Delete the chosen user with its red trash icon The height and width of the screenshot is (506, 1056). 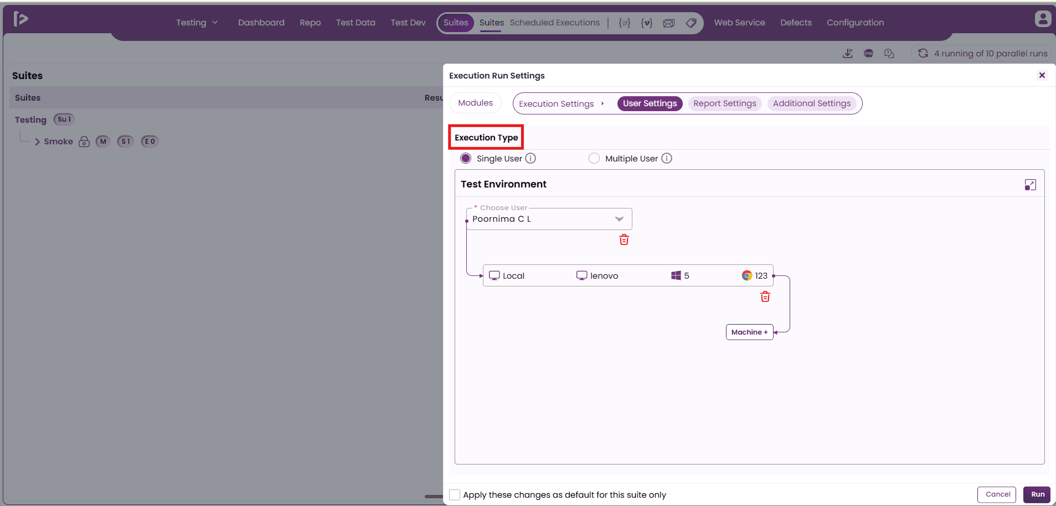click(x=624, y=239)
